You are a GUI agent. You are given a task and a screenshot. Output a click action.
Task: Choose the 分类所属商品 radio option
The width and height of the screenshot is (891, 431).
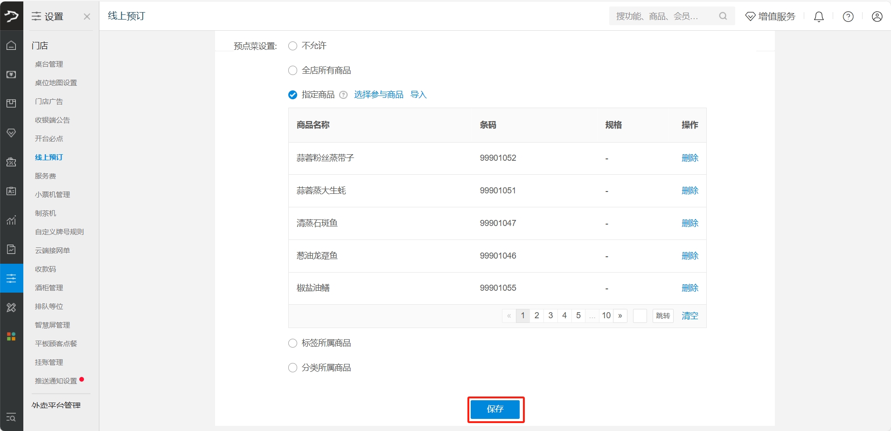click(292, 368)
